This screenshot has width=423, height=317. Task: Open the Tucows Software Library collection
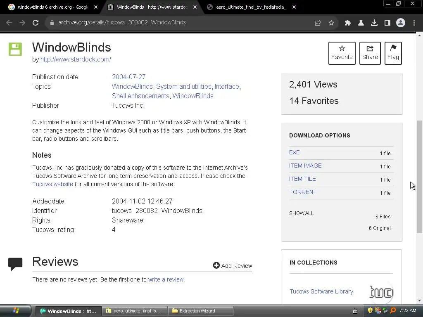click(321, 291)
